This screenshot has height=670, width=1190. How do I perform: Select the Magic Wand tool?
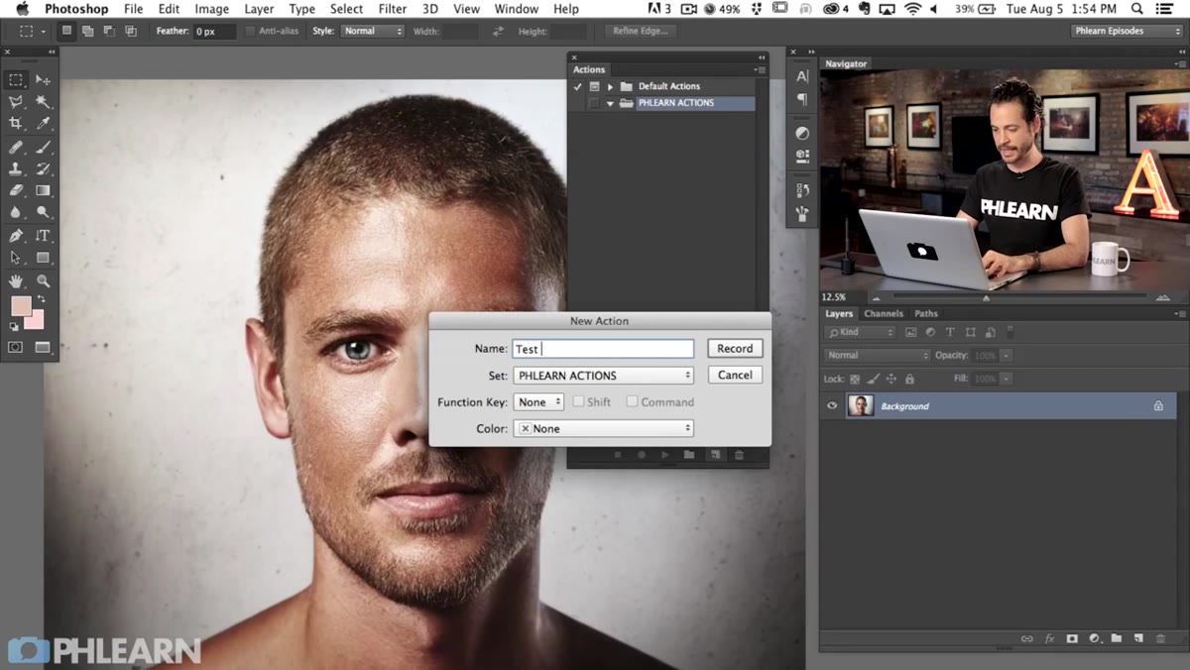[43, 102]
